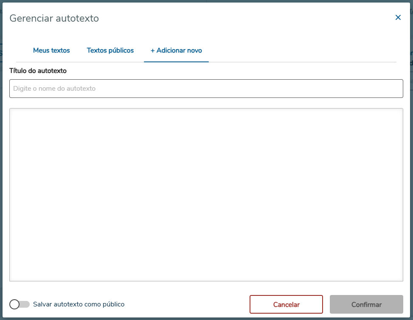Screen dimensions: 413x320
Task: Click the "Salvar autotexto como público" label text
Action: point(79,304)
